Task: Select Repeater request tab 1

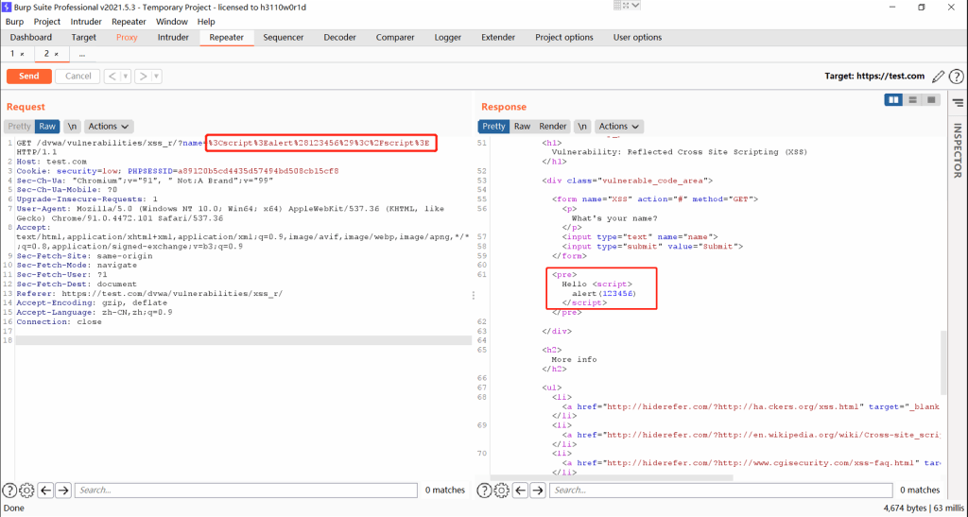Action: (12, 54)
